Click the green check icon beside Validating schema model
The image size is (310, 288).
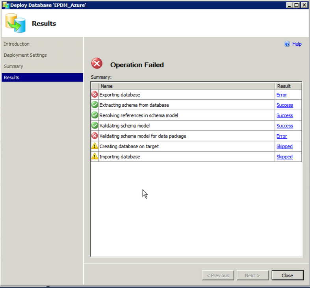pos(95,125)
